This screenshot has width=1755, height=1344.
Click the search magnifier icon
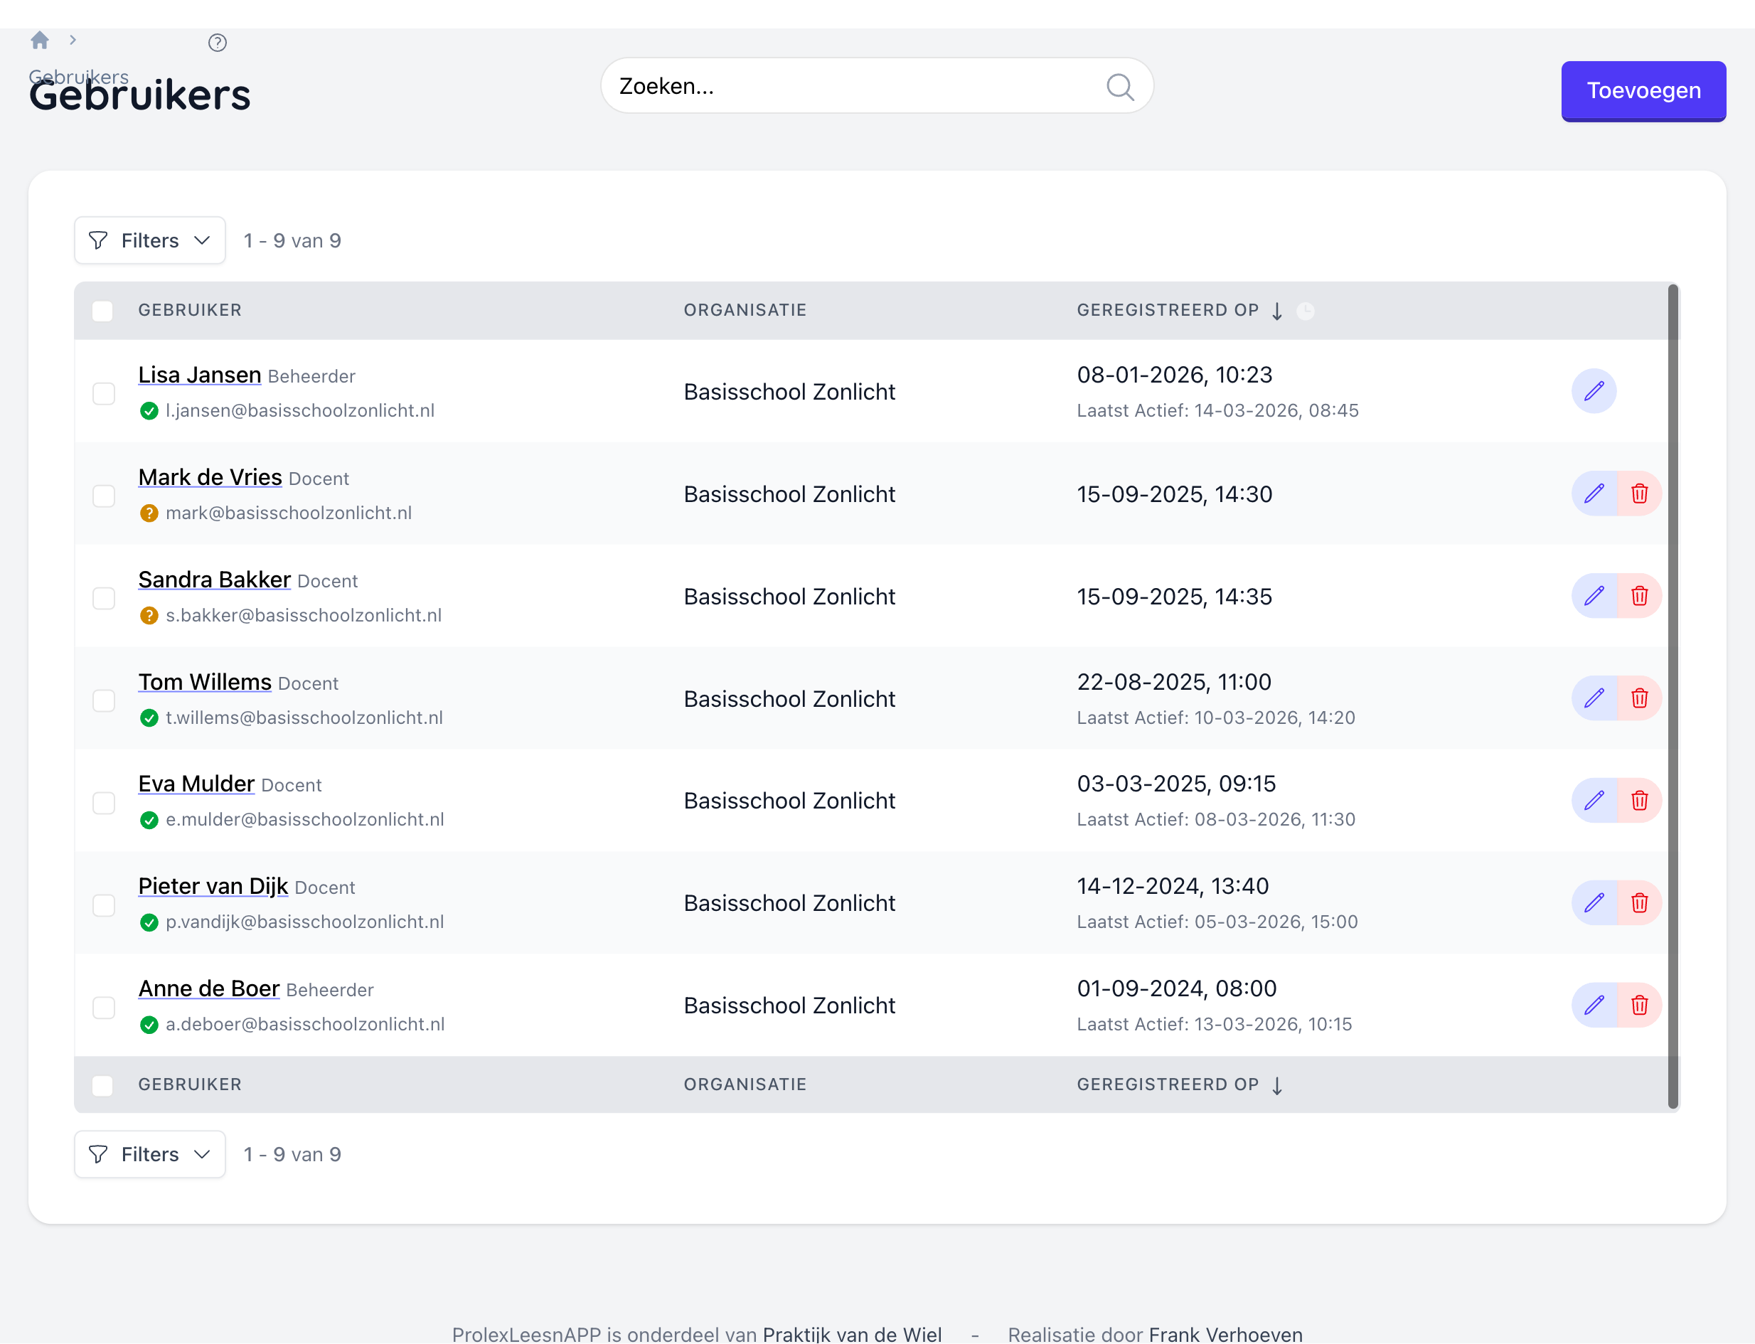point(1120,87)
